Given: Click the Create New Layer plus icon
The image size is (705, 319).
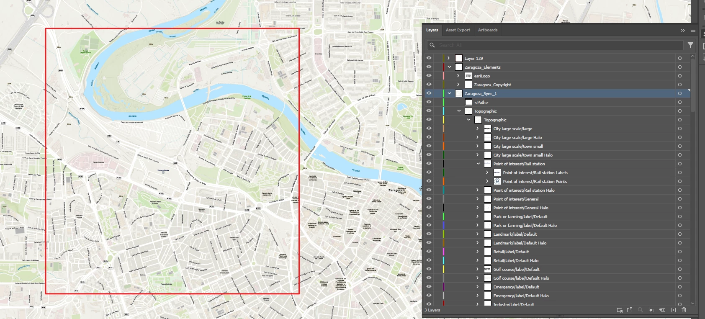Looking at the screenshot, I should (673, 310).
